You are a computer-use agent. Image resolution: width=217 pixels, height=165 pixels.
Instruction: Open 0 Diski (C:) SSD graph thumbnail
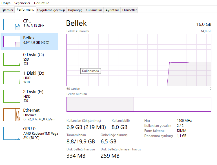pos(12,59)
